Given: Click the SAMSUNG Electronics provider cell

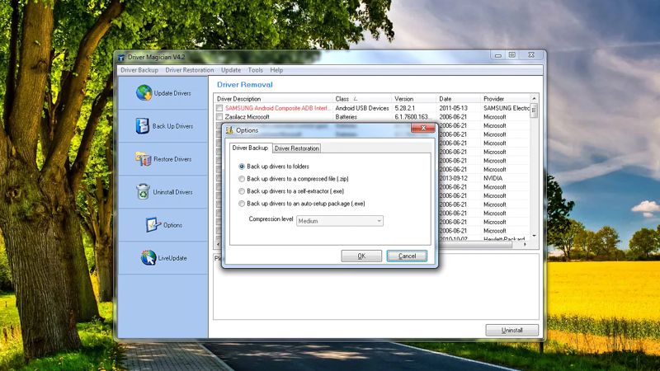Looking at the screenshot, I should [507, 108].
